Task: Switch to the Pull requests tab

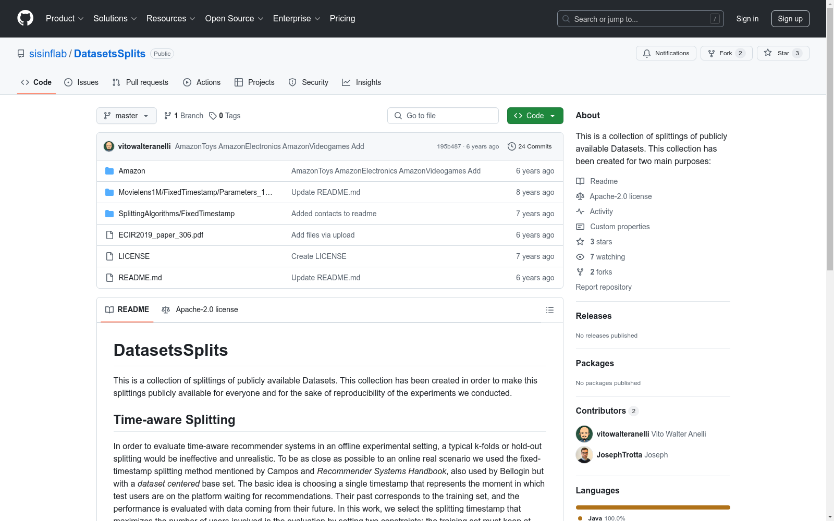Action: pos(140,82)
